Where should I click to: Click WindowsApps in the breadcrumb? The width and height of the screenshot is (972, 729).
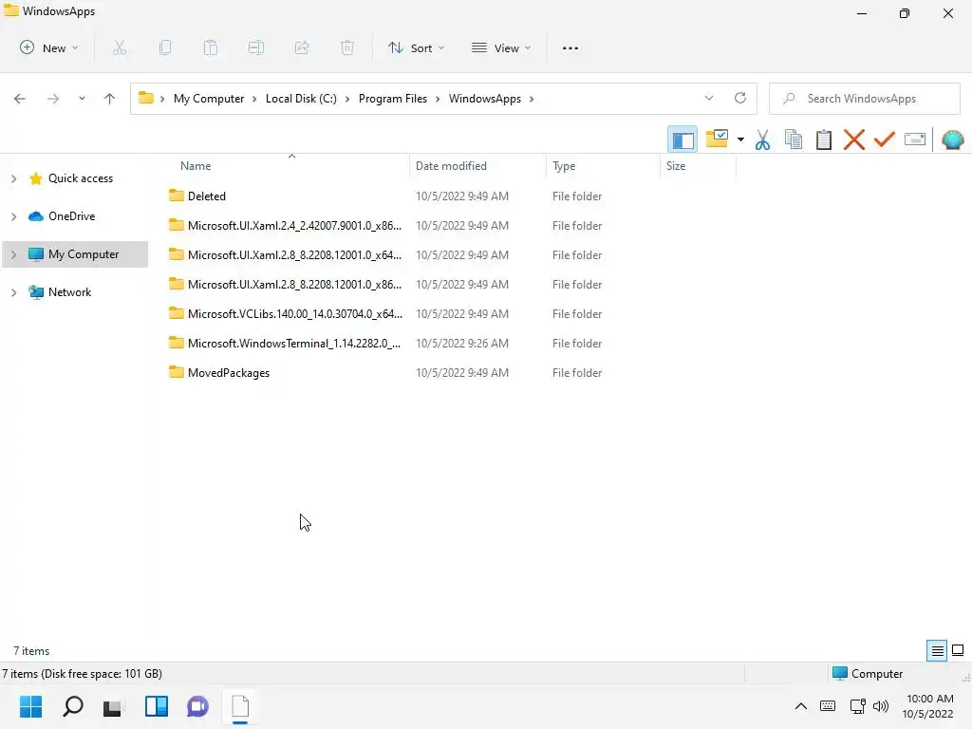tap(485, 99)
